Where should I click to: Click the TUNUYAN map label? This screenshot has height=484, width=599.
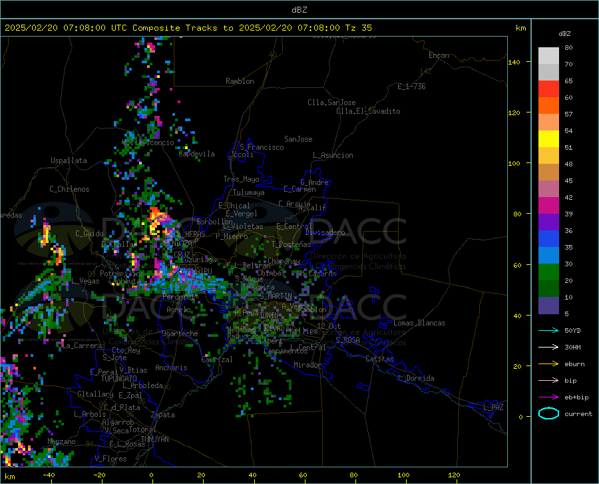pyautogui.click(x=154, y=439)
